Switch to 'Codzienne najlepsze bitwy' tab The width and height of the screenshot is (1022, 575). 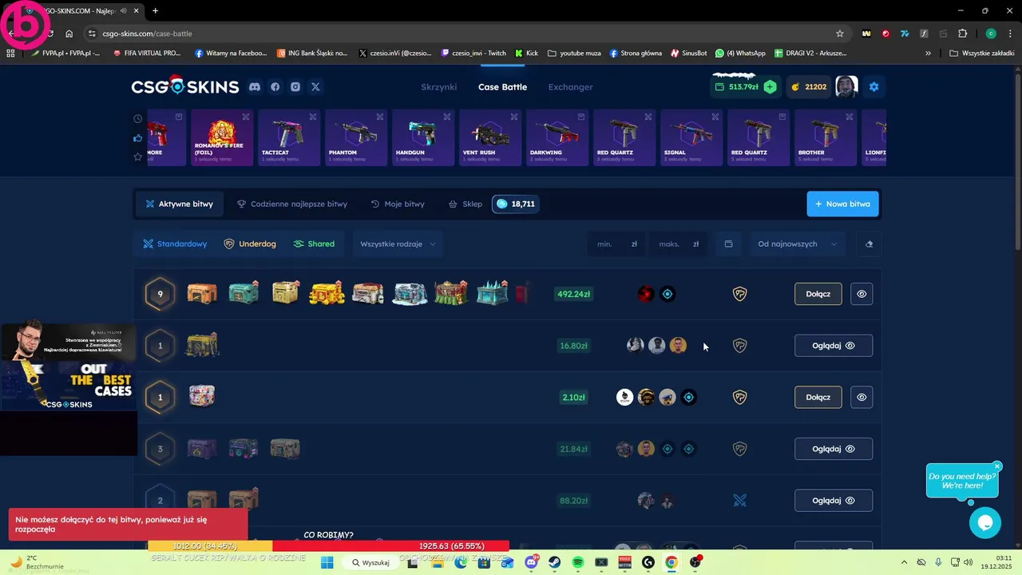[x=292, y=204]
